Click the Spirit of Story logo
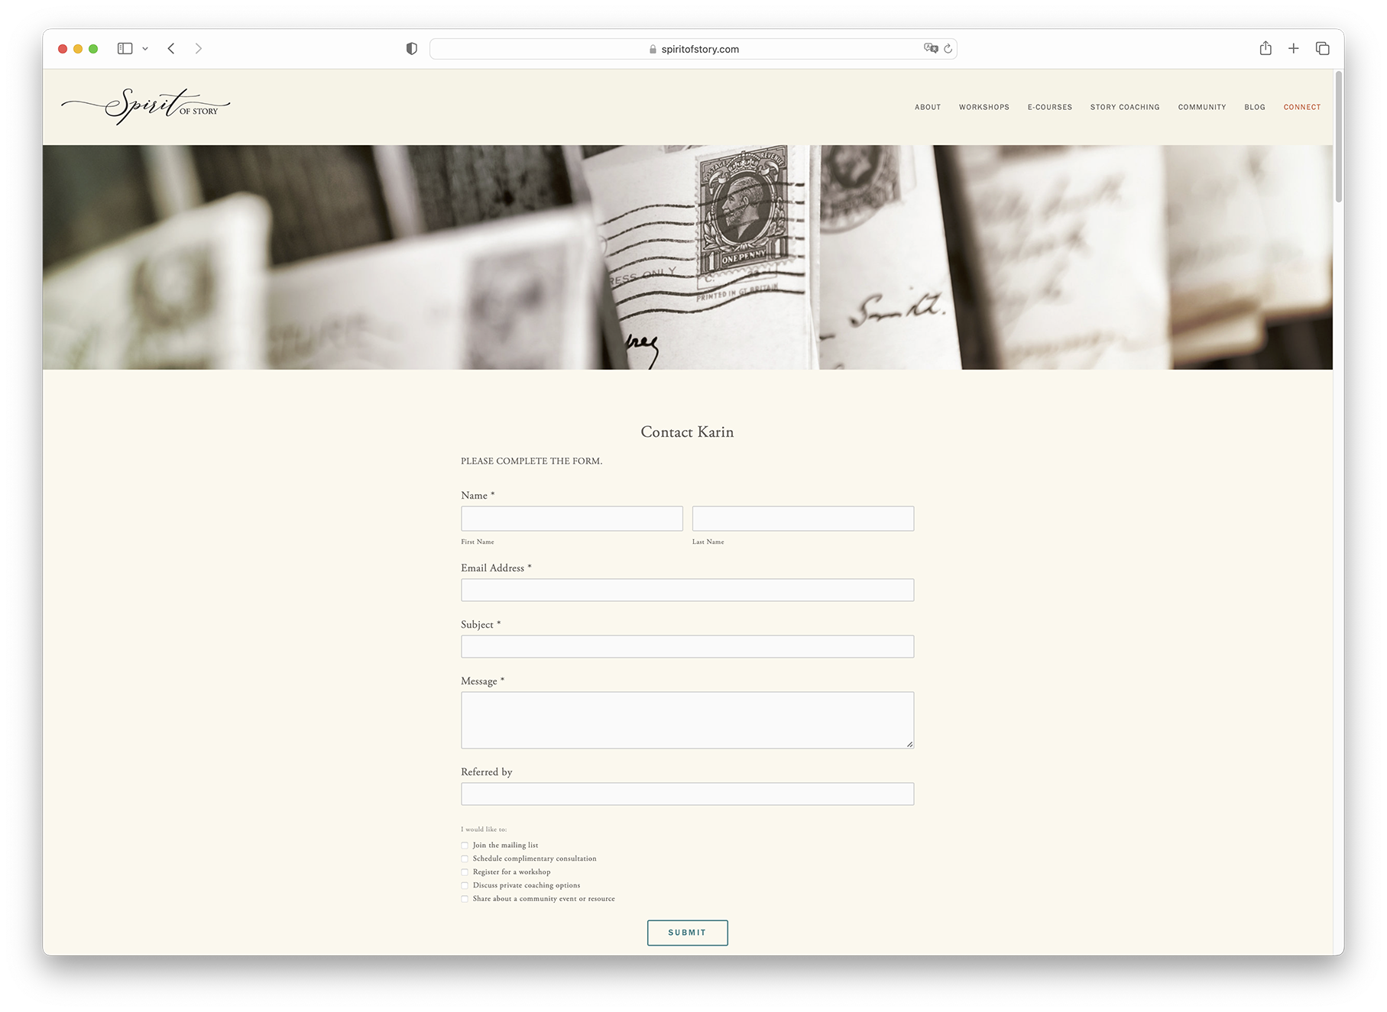 (x=146, y=106)
